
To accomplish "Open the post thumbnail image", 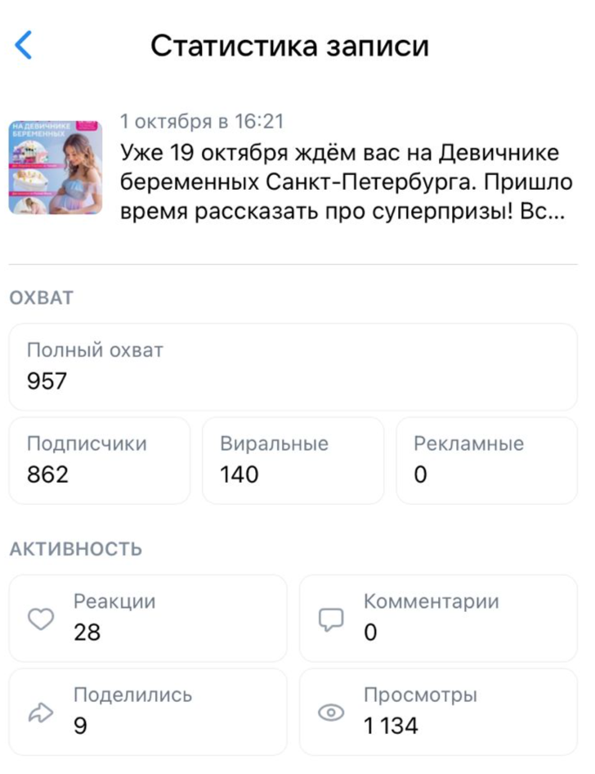I will 56,168.
